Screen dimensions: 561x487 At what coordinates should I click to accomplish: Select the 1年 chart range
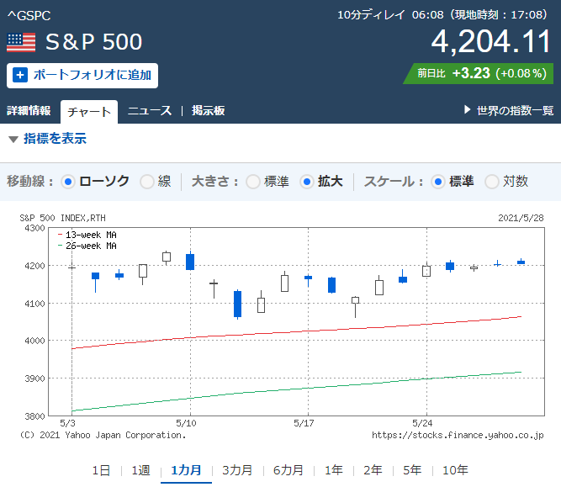pyautogui.click(x=333, y=470)
